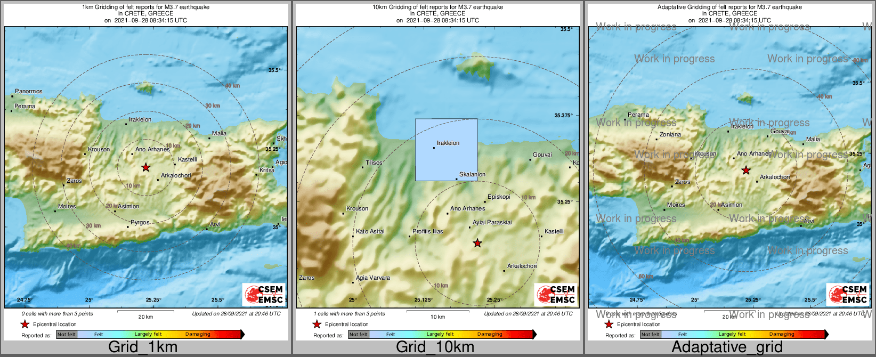The height and width of the screenshot is (357, 876).
Task: Select the "Adaptative_grid" caption label
Action: point(727,347)
